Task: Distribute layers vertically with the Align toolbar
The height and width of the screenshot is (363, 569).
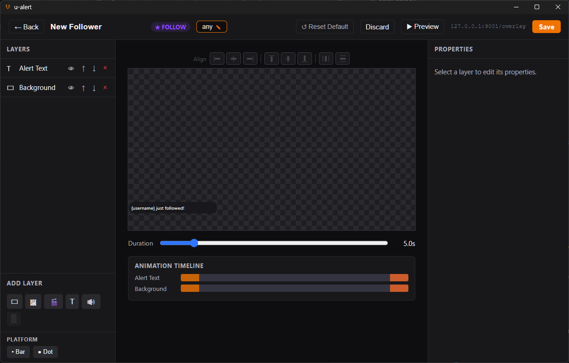Action: tap(343, 59)
